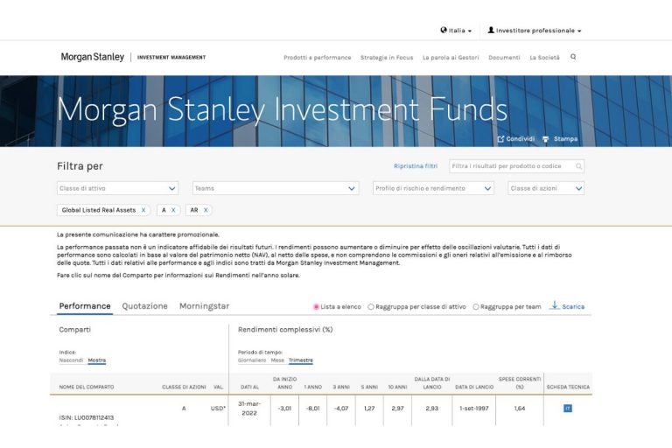Open the Investitore professionale dropdown
672x448 pixels.
coord(535,31)
